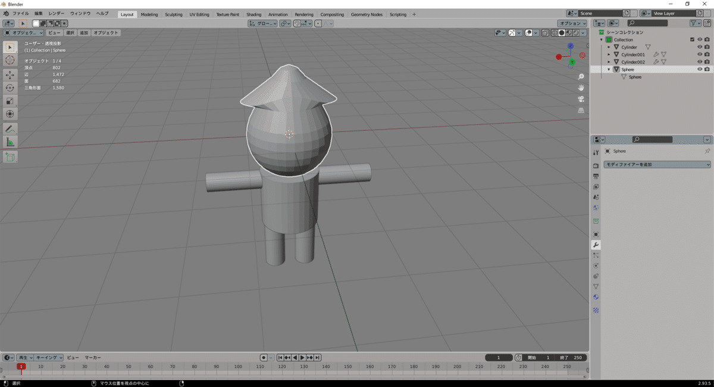Select the 3D Cursor tool
Screen dimensions: 714x387
point(10,60)
